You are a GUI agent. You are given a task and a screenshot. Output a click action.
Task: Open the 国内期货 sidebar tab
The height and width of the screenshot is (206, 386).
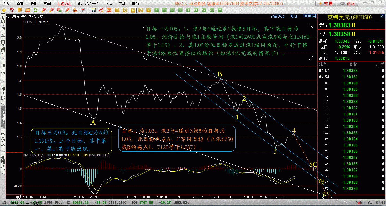point(3,48)
